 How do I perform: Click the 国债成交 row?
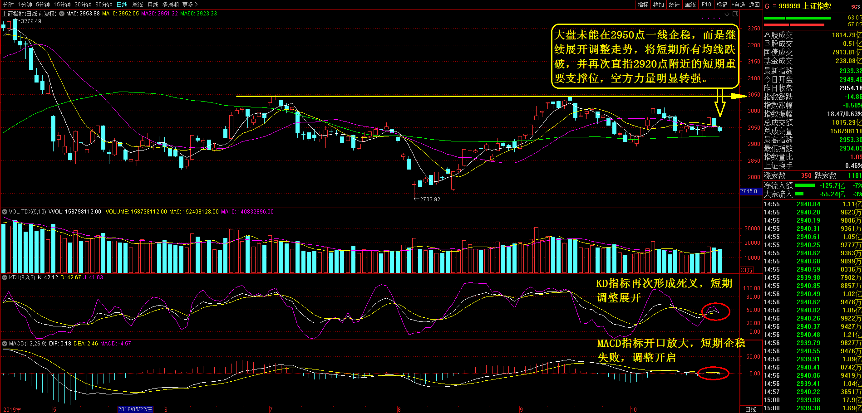[x=813, y=52]
